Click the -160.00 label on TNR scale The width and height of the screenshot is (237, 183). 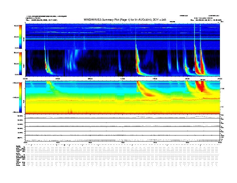point(16,112)
